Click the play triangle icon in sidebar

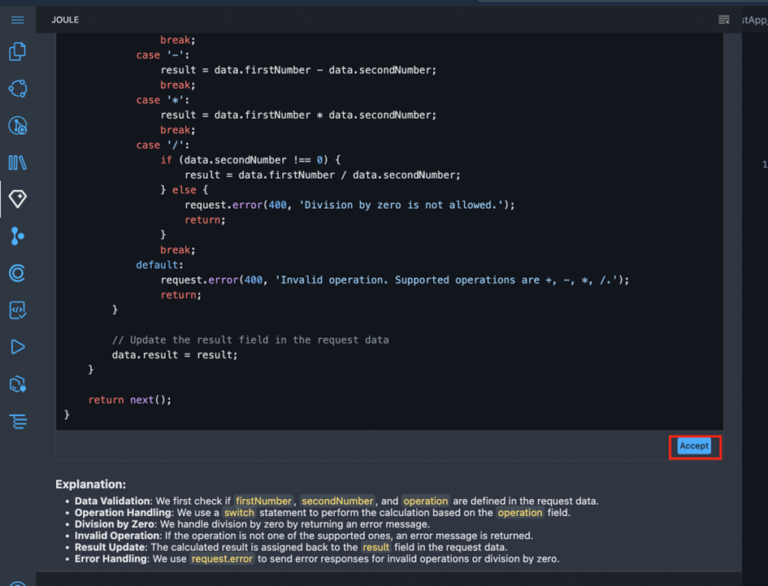(17, 347)
